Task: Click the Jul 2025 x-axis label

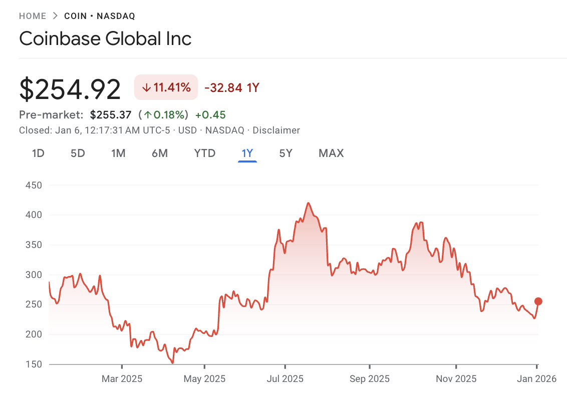Action: (x=285, y=379)
